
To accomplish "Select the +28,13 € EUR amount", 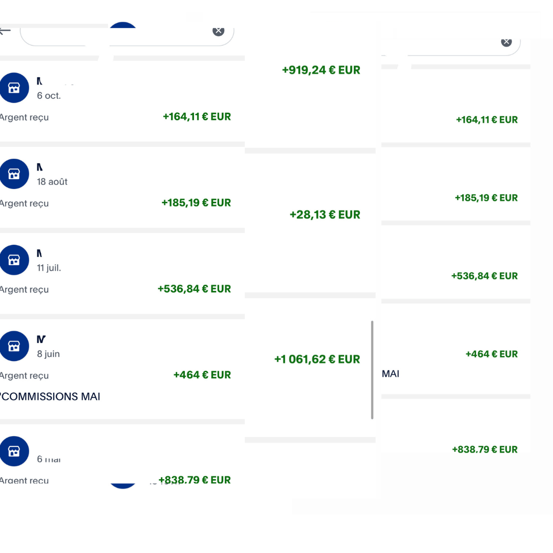I will 325,215.
